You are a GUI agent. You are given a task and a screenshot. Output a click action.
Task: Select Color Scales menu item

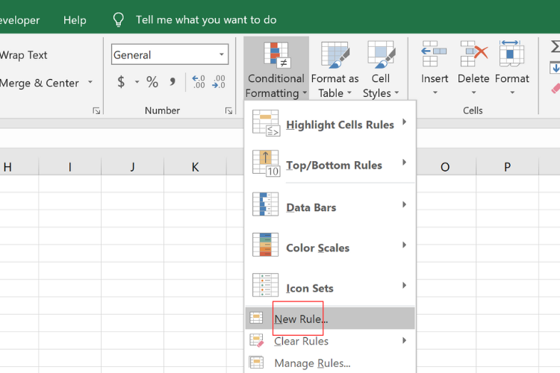point(330,245)
